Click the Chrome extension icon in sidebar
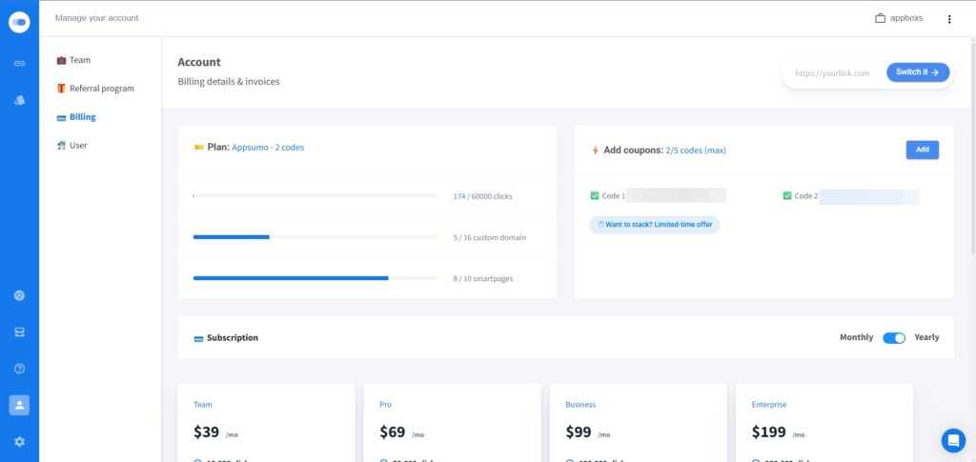 19,295
